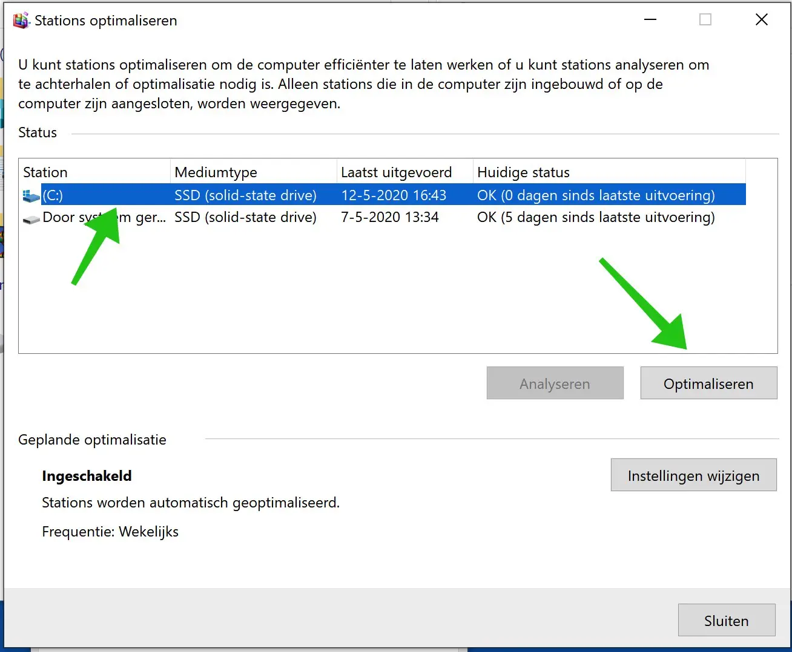Maximize the Stations optimaliseren window
The height and width of the screenshot is (652, 792).
point(705,19)
